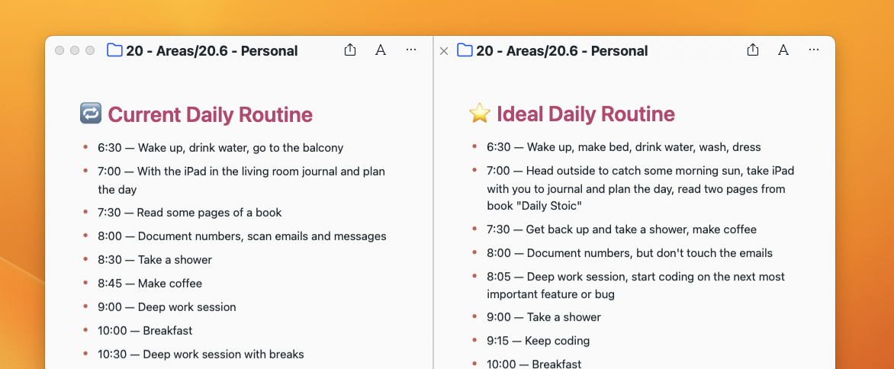Open the font style icon in the left pane
The width and height of the screenshot is (894, 369).
coord(381,50)
